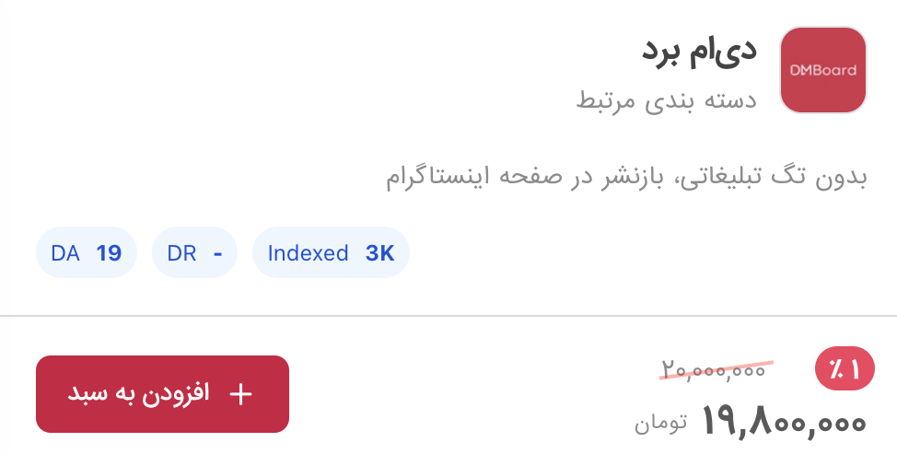Select the DA value 19
This screenshot has width=897, height=454.
(x=109, y=253)
